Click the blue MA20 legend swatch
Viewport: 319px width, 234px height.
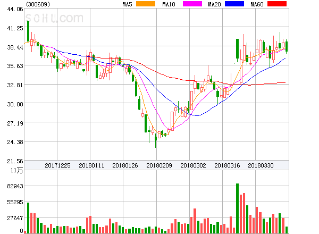coord(234,4)
